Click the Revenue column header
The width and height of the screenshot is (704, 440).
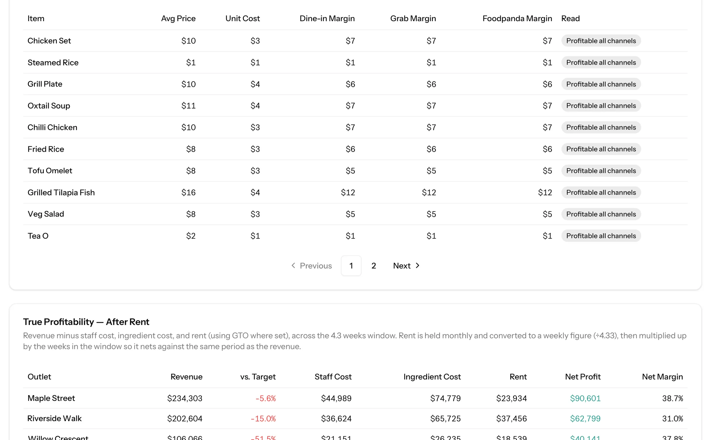pyautogui.click(x=186, y=377)
